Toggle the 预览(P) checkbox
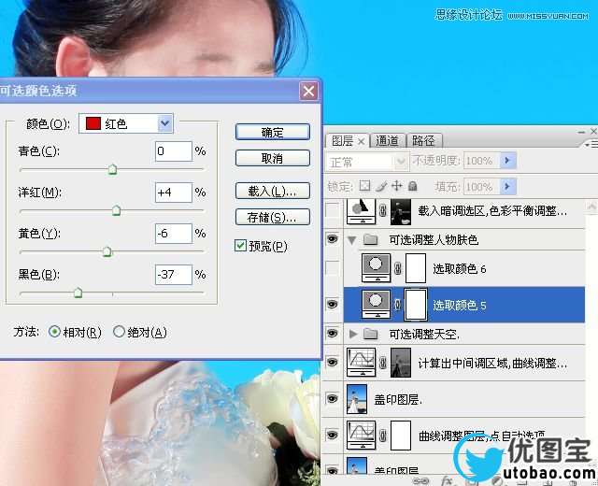 point(240,245)
